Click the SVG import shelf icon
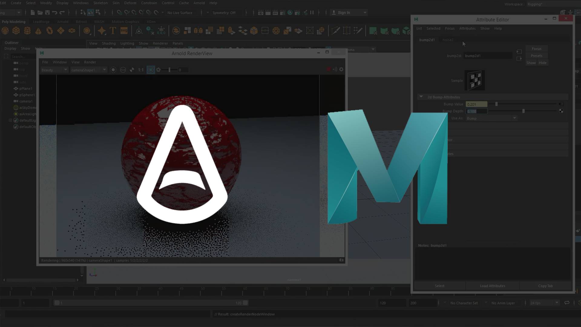Image resolution: width=581 pixels, height=327 pixels. click(124, 31)
